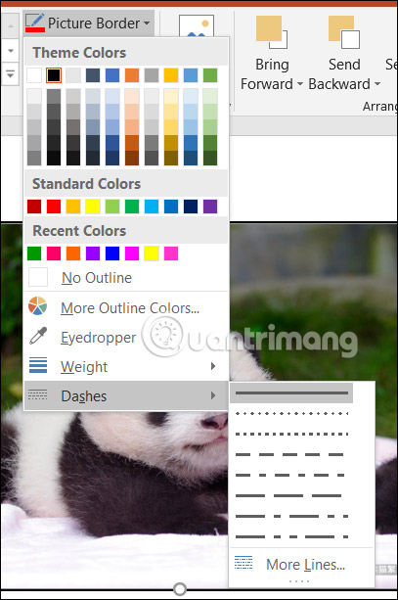Click the Bring Forward icon
This screenshot has height=600, width=398.
(x=272, y=32)
